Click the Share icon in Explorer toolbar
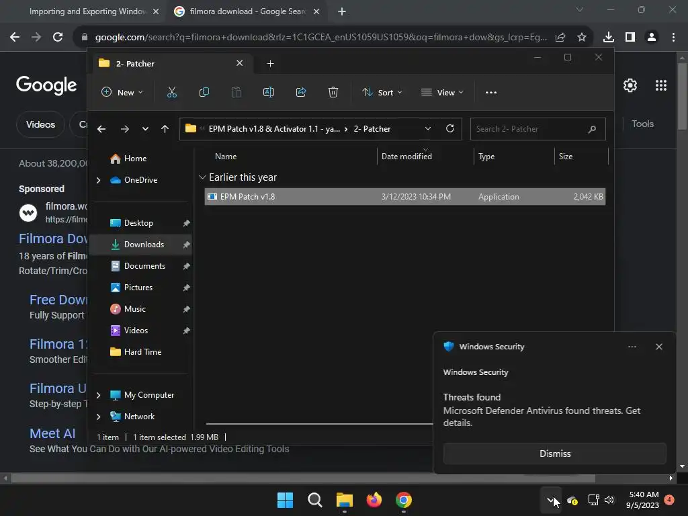This screenshot has width=688, height=516. (301, 92)
